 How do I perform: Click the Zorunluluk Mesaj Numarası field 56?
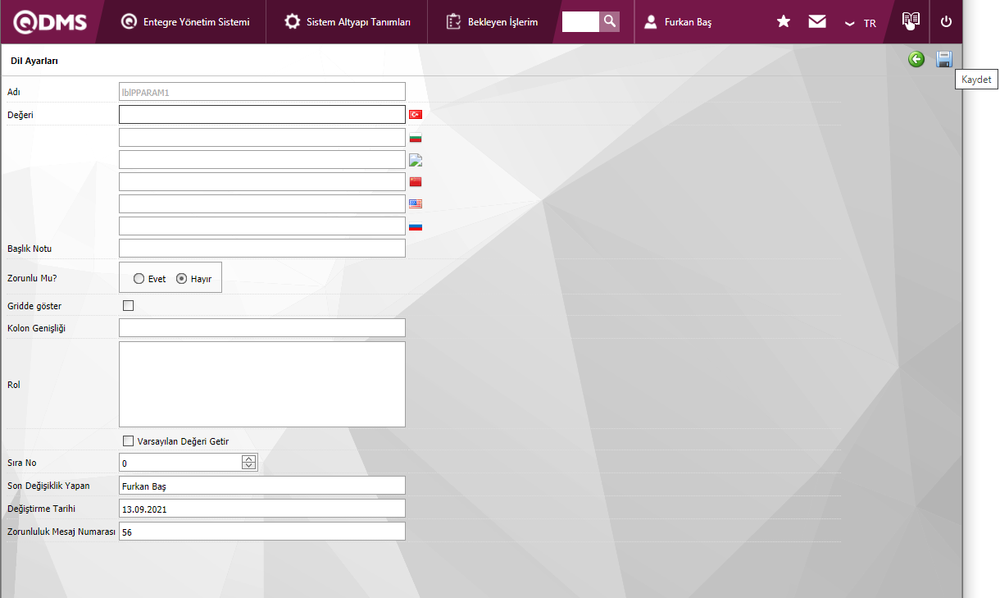pyautogui.click(x=262, y=532)
